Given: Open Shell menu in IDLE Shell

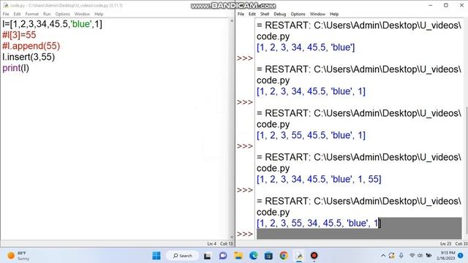Looking at the screenshot, I should [265, 14].
